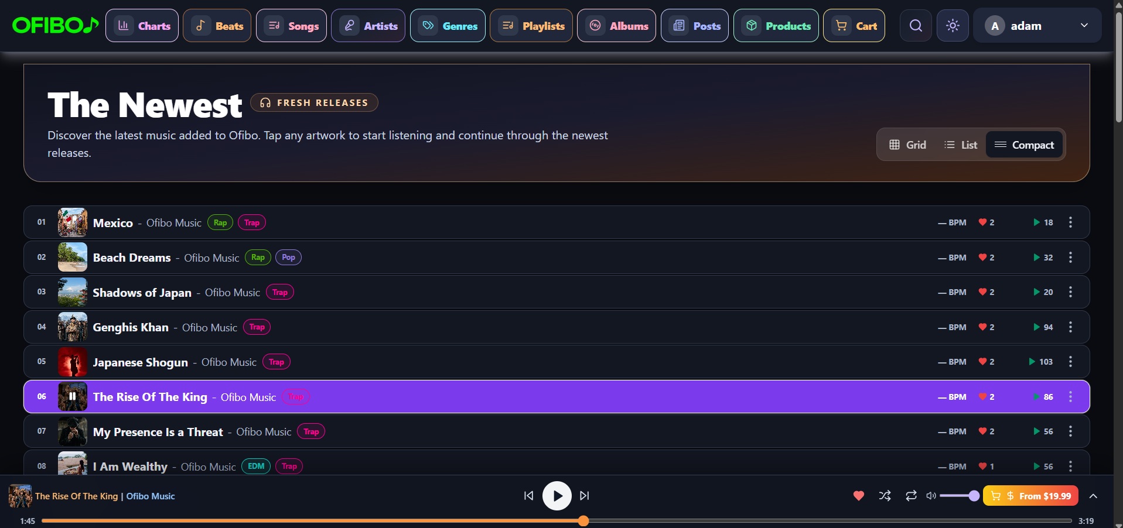Seek on the song progress bar
This screenshot has width=1123, height=528.
pyautogui.click(x=557, y=521)
